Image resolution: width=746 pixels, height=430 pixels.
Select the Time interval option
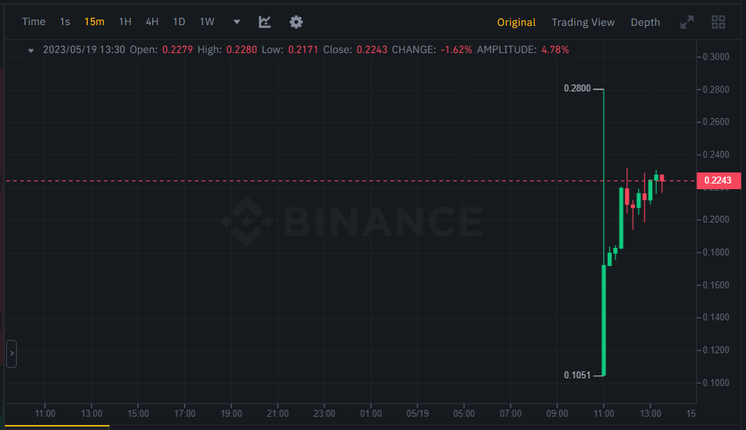point(33,22)
